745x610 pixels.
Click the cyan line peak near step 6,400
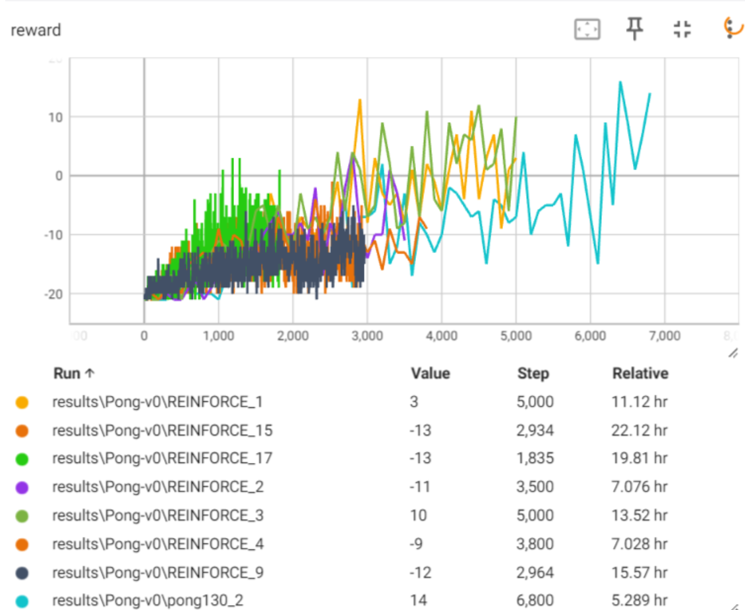tap(620, 82)
